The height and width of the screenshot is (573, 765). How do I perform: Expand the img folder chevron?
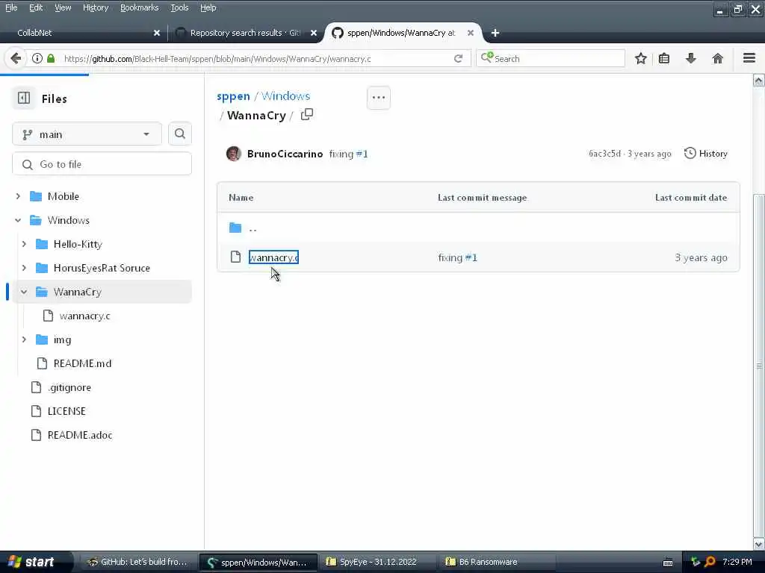click(x=24, y=339)
